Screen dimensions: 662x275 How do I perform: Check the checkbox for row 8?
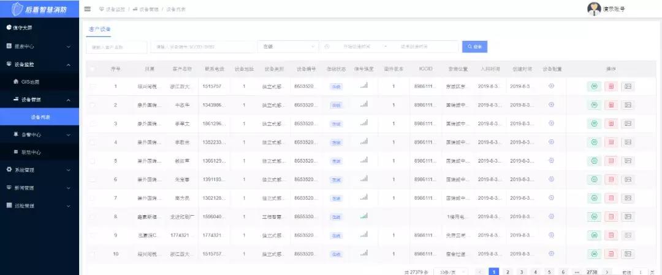(93, 216)
